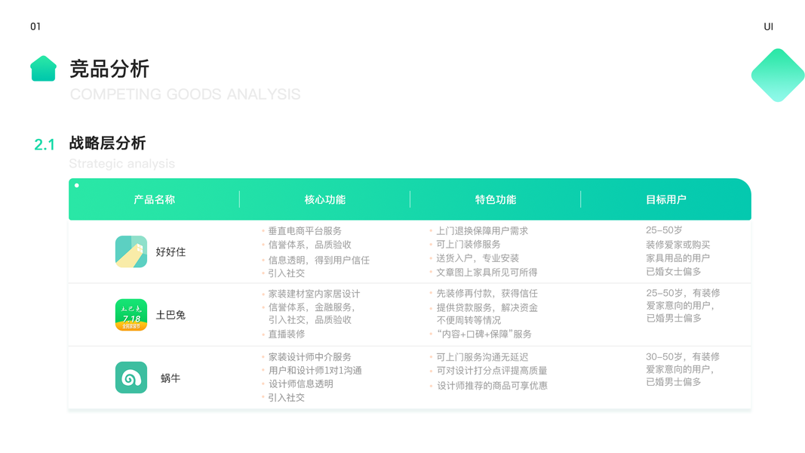Click the text 设计师推荐的商品可享优惠
This screenshot has width=805, height=453.
[x=492, y=386]
